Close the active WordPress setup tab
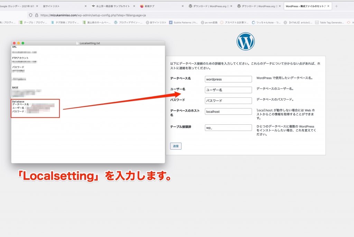354x237 pixels. (328, 6)
